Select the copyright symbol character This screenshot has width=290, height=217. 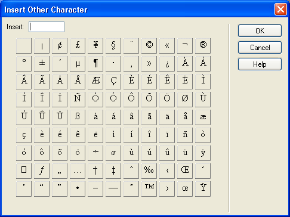tap(149, 46)
